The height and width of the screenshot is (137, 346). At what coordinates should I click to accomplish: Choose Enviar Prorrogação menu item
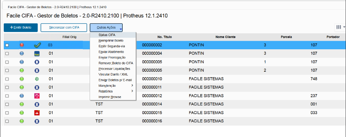113,57
